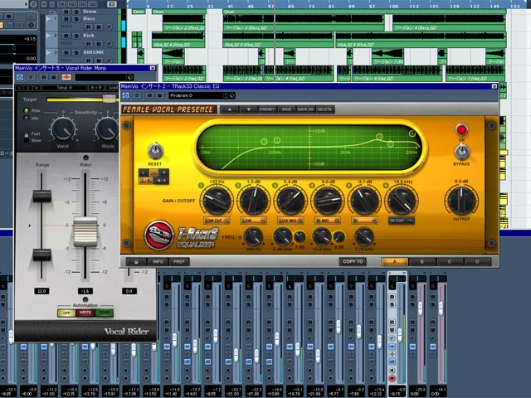531x398 pixels.
Task: Toggle T-RackS Classic EQ plugin power icon
Action: (x=125, y=96)
